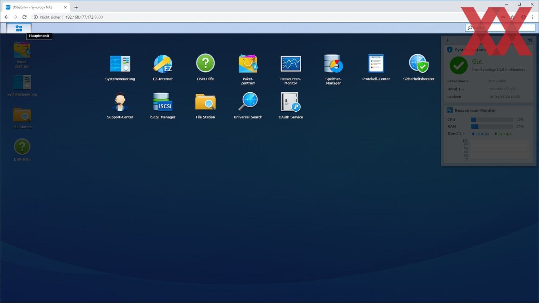This screenshot has height=303, width=539.
Task: Open the browser profile avatar
Action: [x=523, y=17]
